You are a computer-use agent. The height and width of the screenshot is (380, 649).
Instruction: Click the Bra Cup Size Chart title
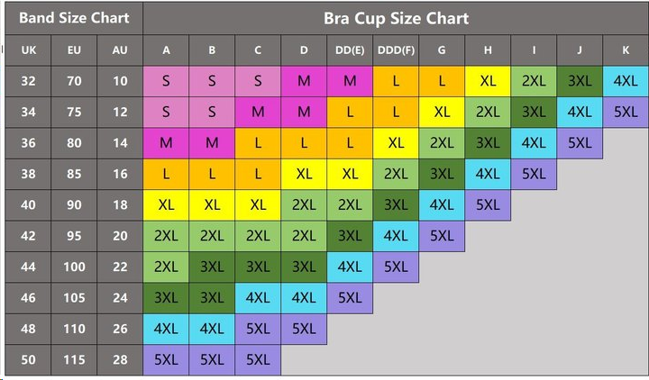pyautogui.click(x=396, y=18)
